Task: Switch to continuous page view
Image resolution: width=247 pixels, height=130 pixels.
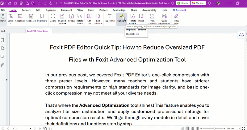Action: [187, 128]
